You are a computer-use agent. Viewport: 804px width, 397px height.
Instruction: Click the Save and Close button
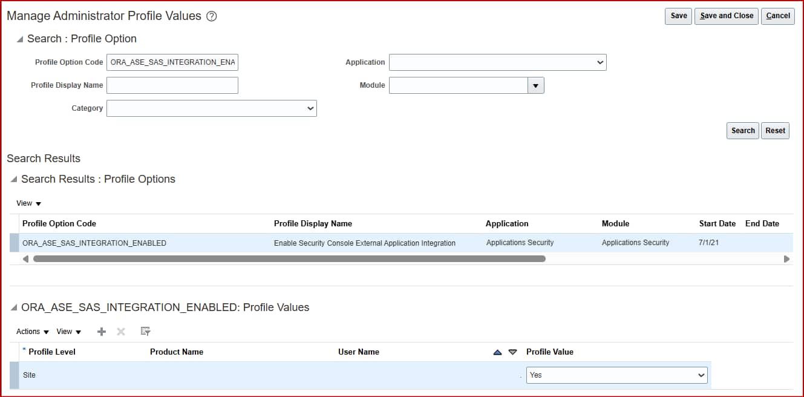[726, 16]
